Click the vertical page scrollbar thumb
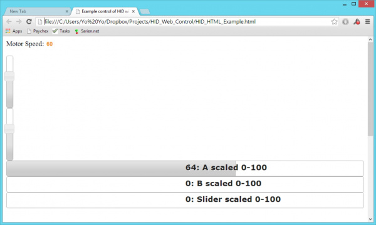The width and height of the screenshot is (376, 225). [370, 89]
